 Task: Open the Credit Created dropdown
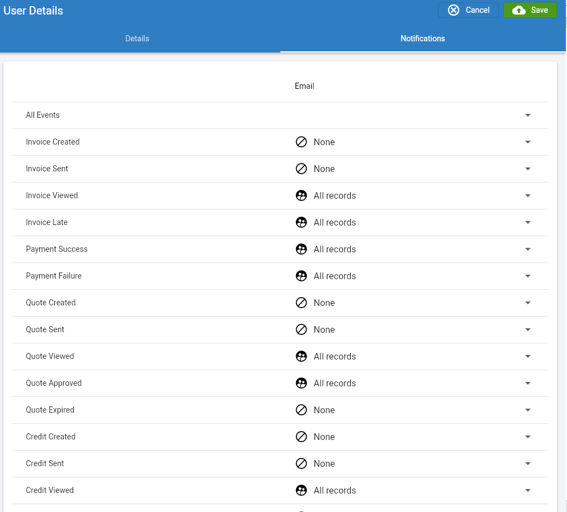click(527, 437)
